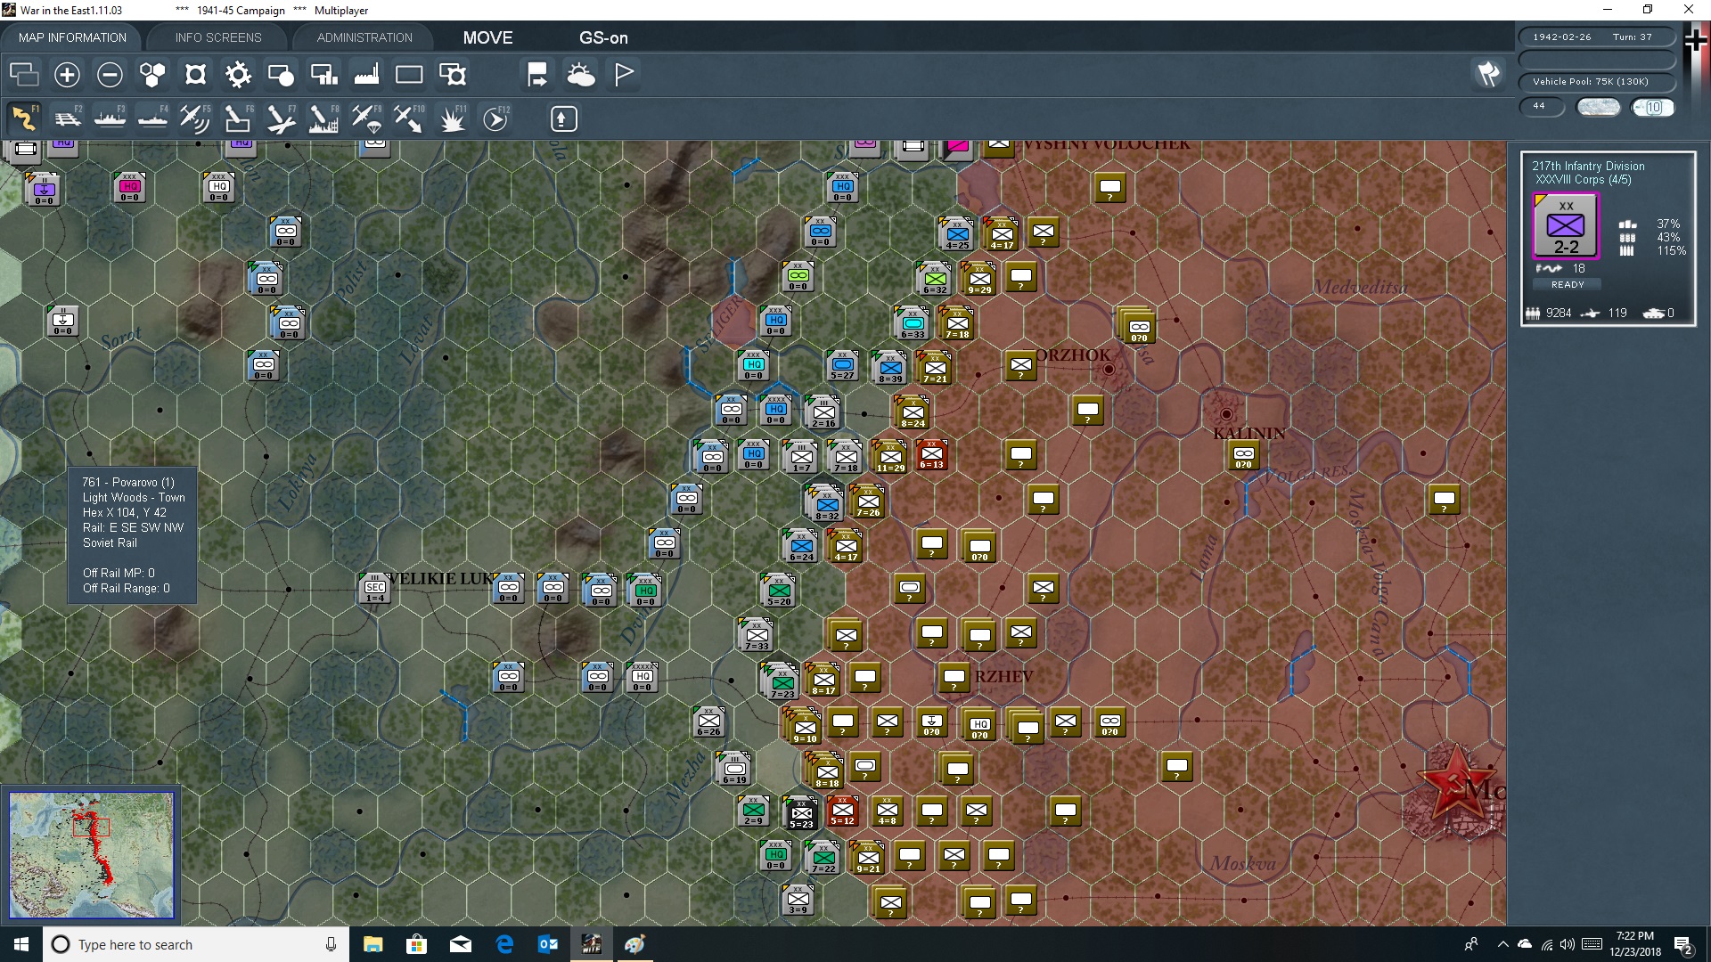This screenshot has width=1711, height=962.
Task: Toggle the factory locations map icon
Action: pyautogui.click(x=366, y=75)
